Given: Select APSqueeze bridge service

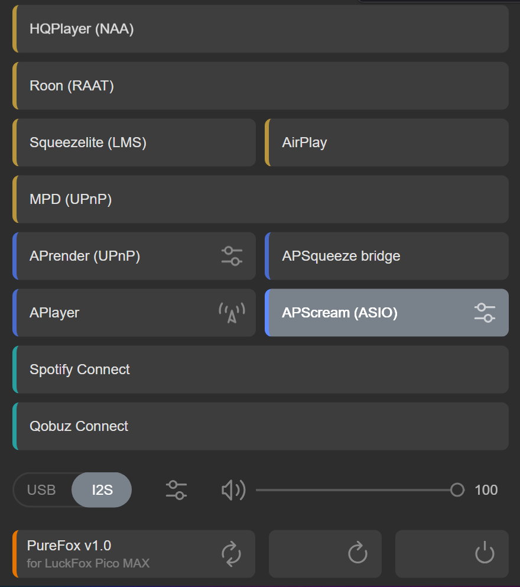Looking at the screenshot, I should coord(386,256).
